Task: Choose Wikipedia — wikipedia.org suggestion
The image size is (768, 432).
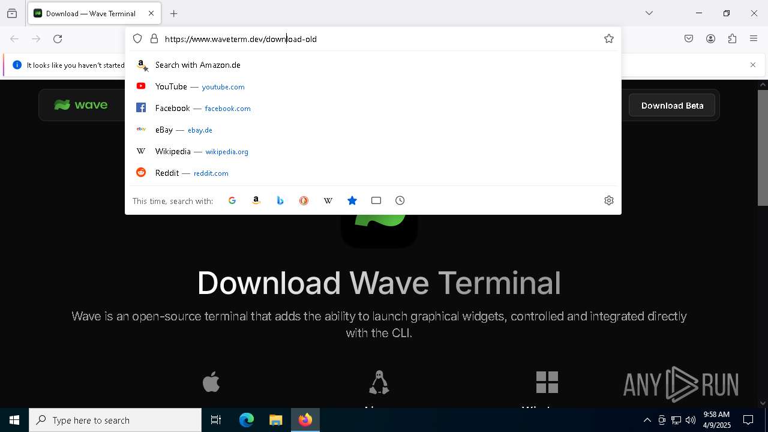Action: click(373, 151)
